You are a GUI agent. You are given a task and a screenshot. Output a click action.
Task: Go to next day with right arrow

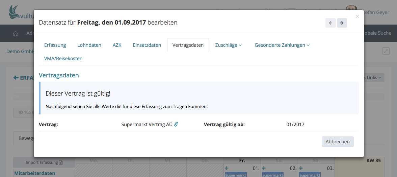(342, 23)
